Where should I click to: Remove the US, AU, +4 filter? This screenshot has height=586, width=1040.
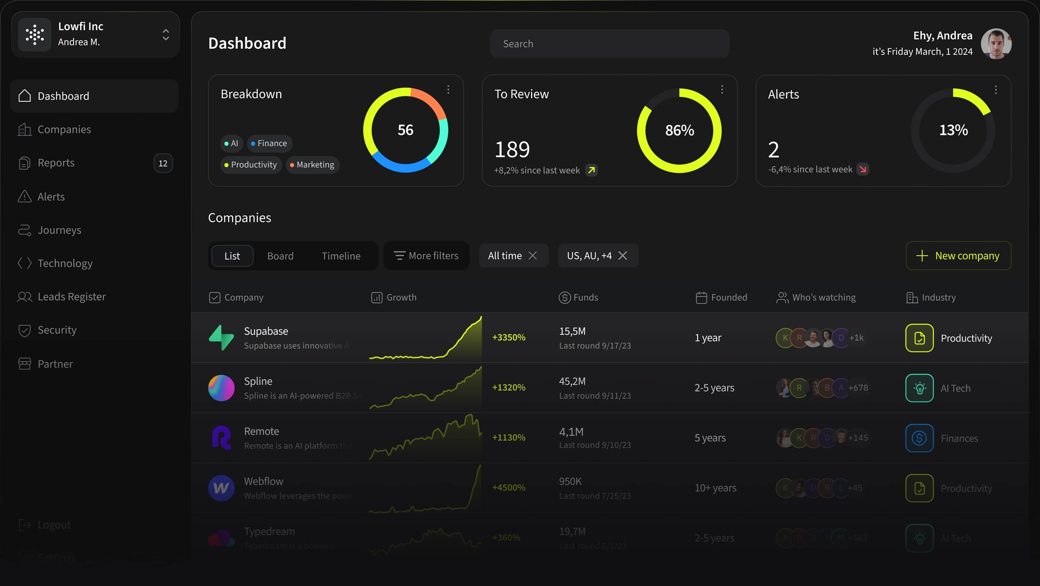[623, 256]
